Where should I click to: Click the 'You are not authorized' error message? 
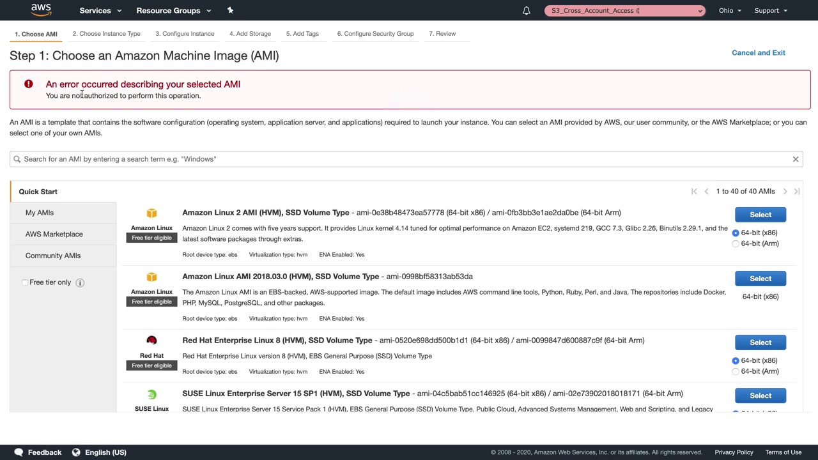[x=123, y=96]
